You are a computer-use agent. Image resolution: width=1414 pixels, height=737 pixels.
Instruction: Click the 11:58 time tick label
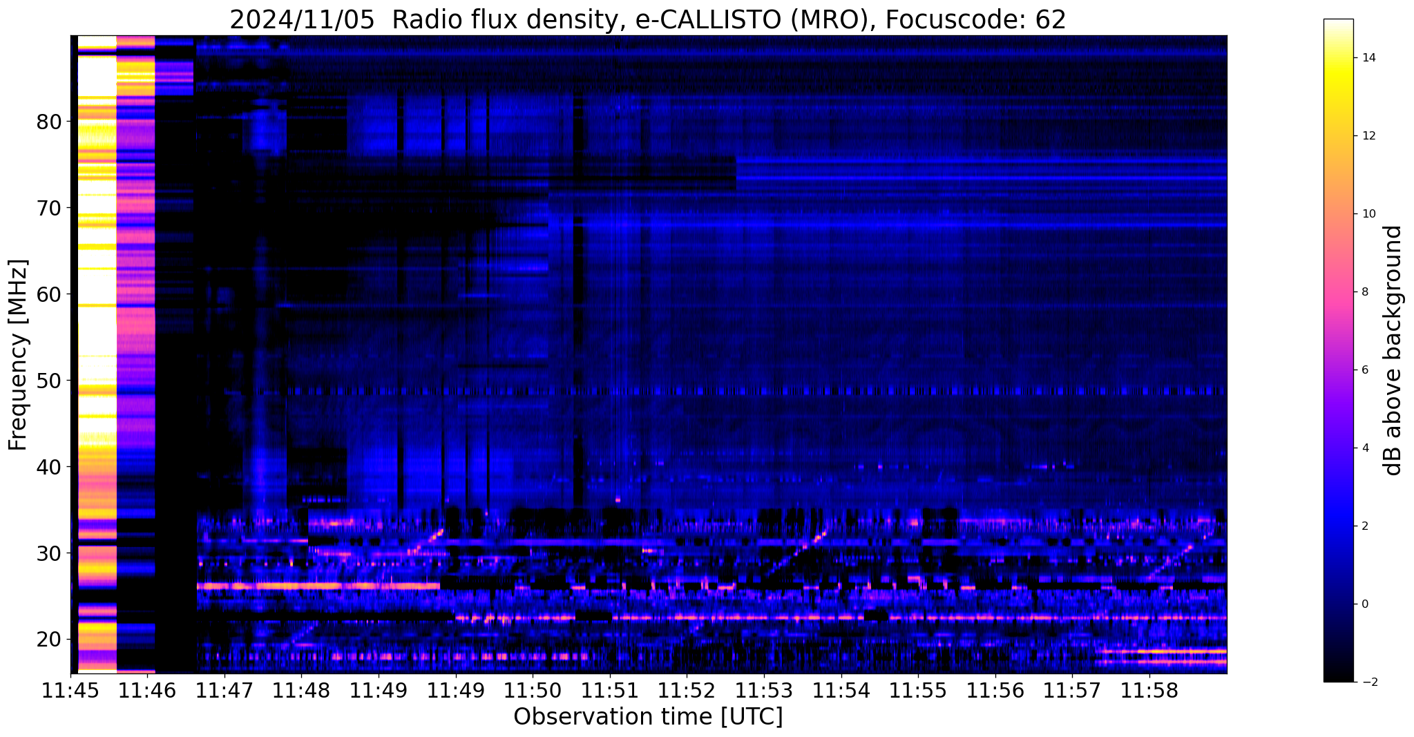[x=1149, y=691]
